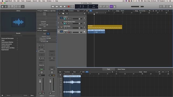Solo the Audio 1 track

[x=66, y=19]
